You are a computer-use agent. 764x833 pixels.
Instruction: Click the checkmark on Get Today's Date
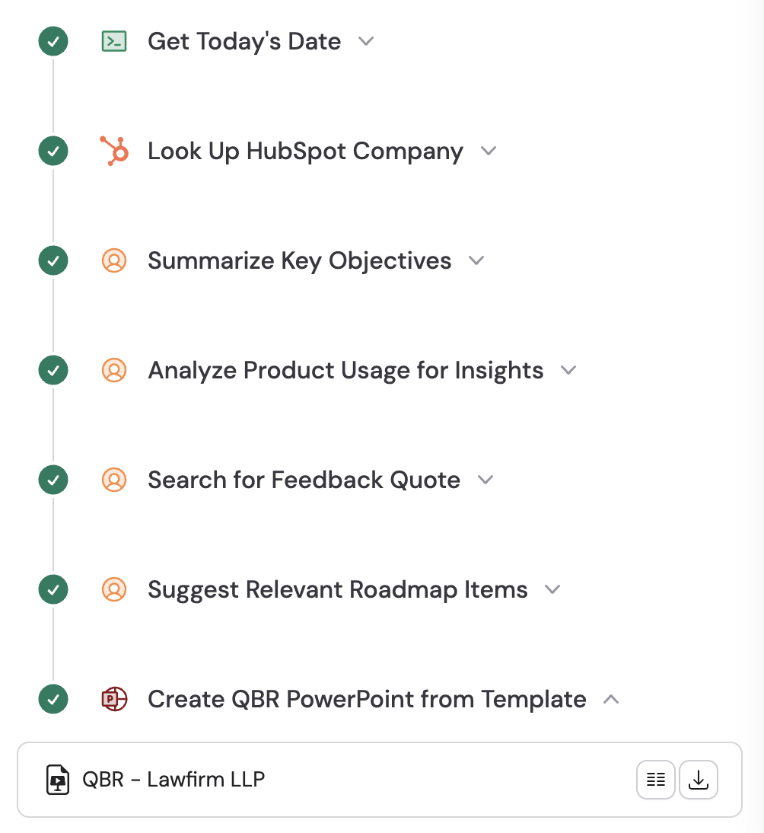pos(53,41)
